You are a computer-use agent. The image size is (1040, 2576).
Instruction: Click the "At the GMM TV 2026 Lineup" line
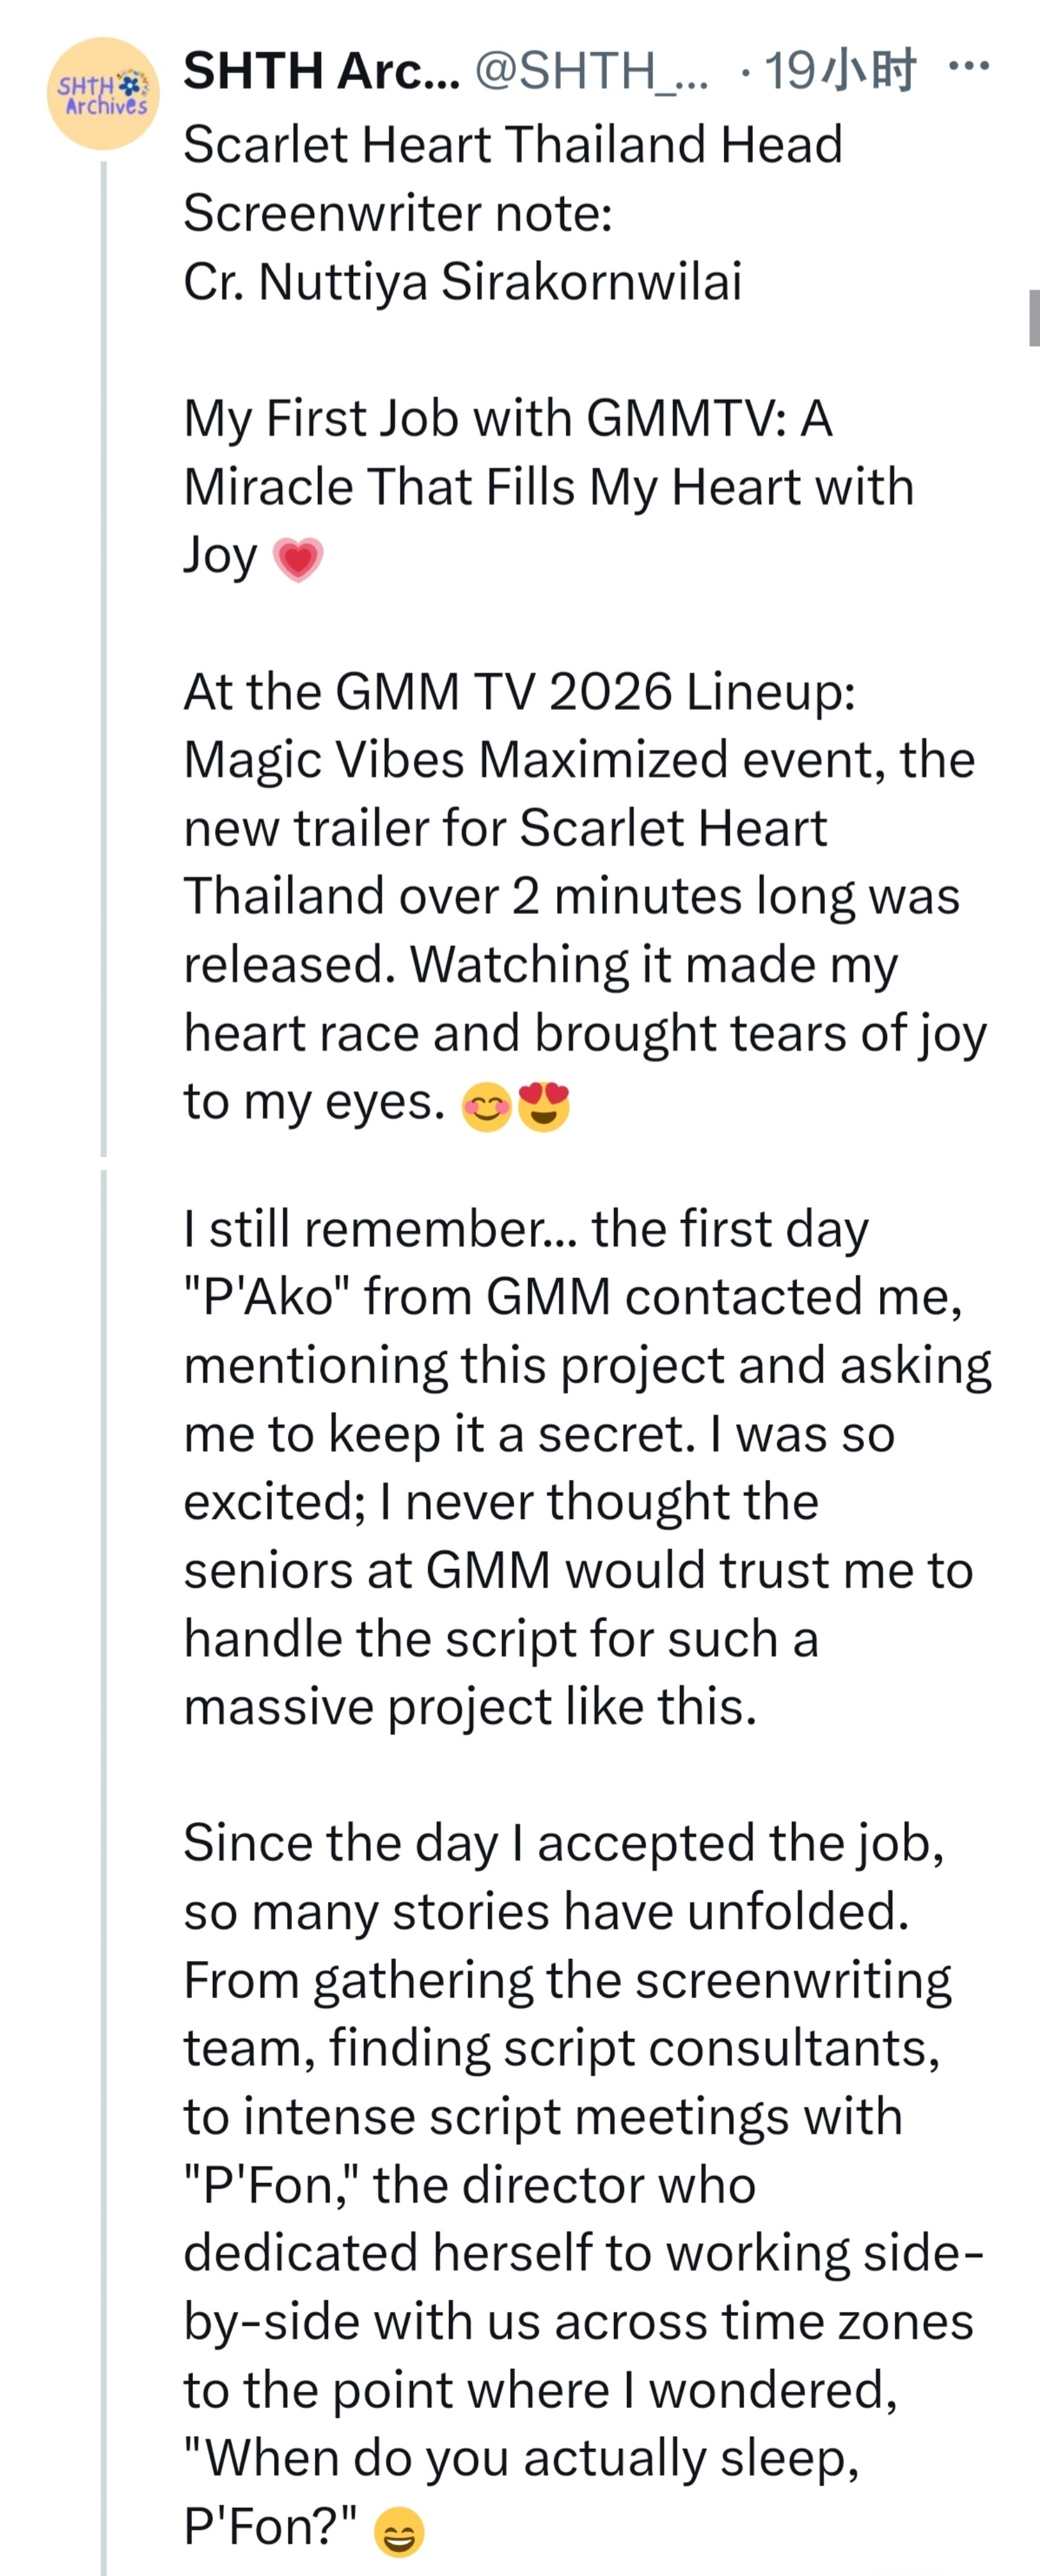519,691
